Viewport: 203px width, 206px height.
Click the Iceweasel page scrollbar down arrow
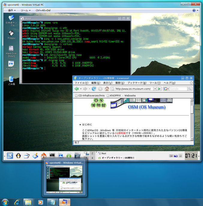point(192,139)
